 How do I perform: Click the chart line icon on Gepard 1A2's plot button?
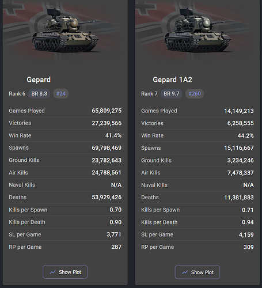click(185, 272)
